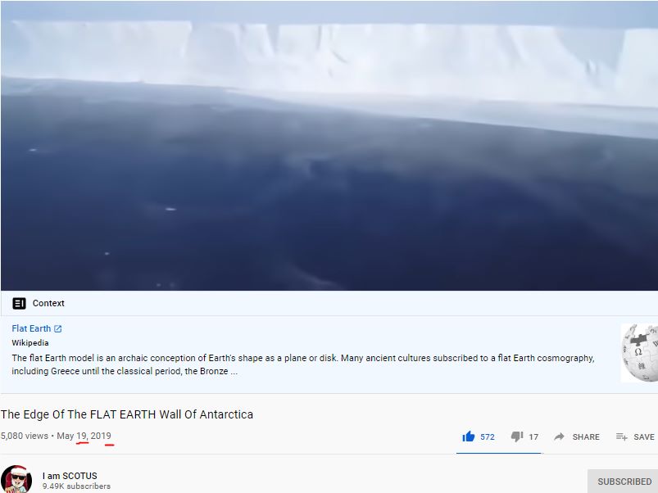Open the Wikipedia globe logo
658x493 pixels.
639,353
